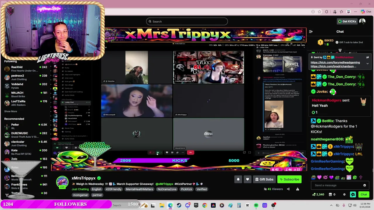Click B8KED top gifter entry

point(325,42)
